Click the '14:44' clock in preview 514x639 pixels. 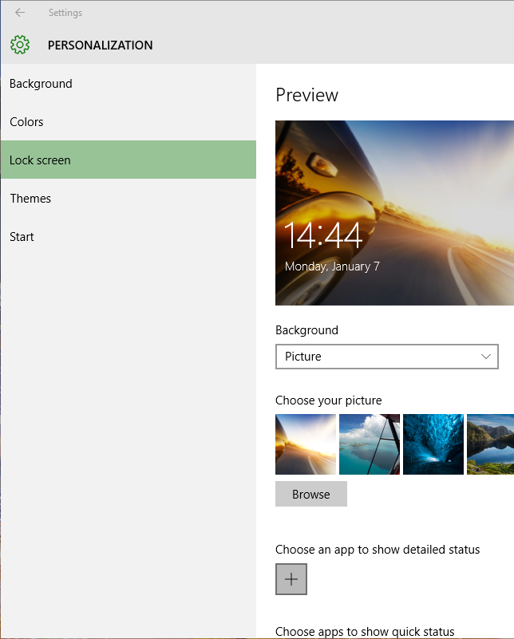[x=322, y=235]
